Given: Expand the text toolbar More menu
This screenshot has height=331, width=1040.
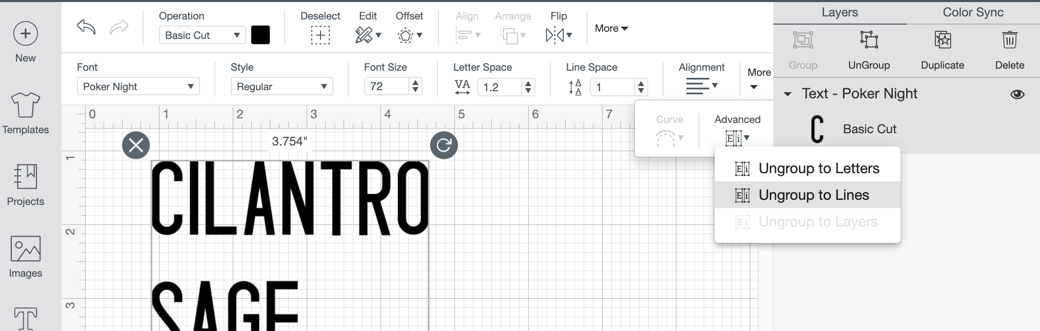Looking at the screenshot, I should 758,78.
